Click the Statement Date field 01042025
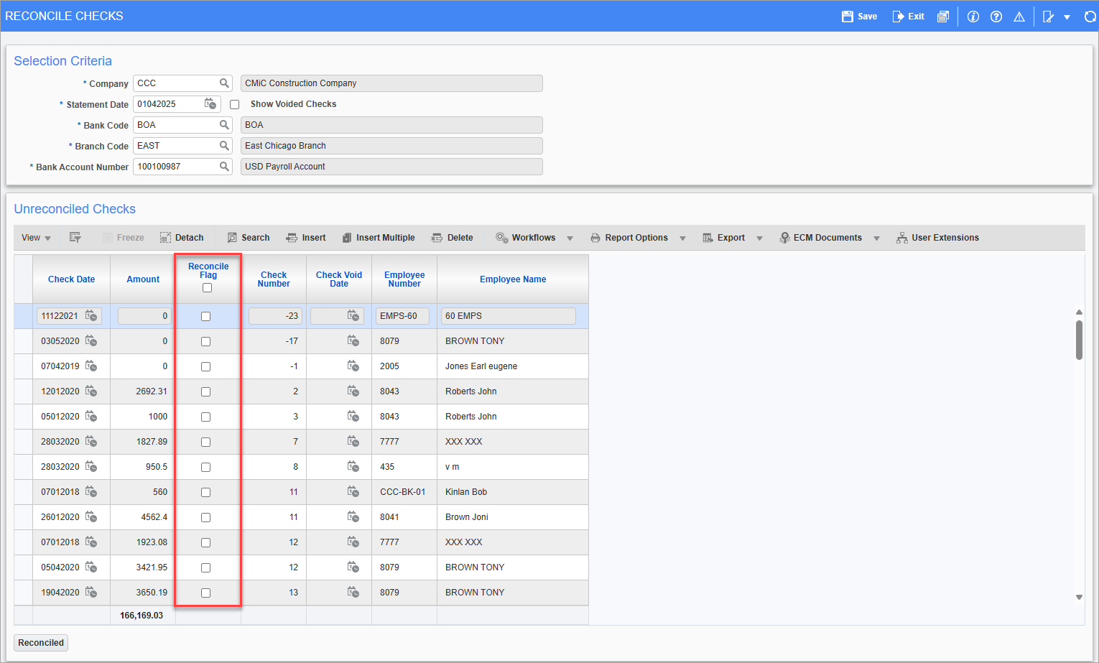1099x663 pixels. click(x=168, y=104)
